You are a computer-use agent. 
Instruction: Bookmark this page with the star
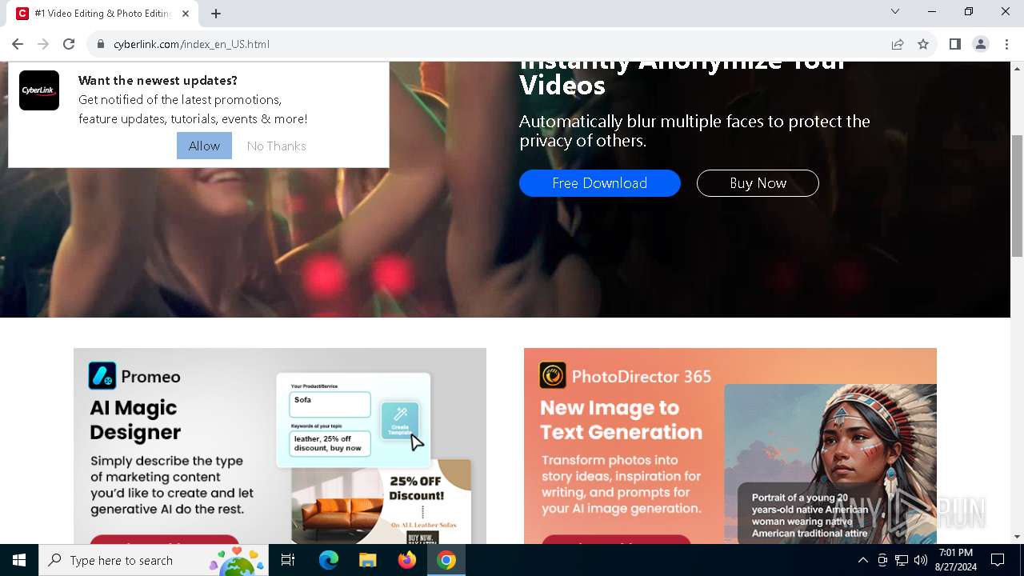click(923, 44)
